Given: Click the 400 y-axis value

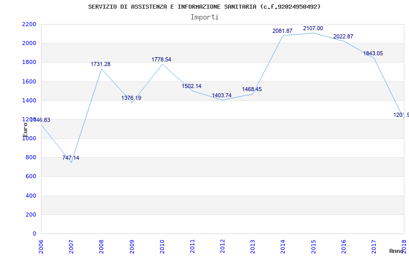Looking at the screenshot, I should pos(31,196).
